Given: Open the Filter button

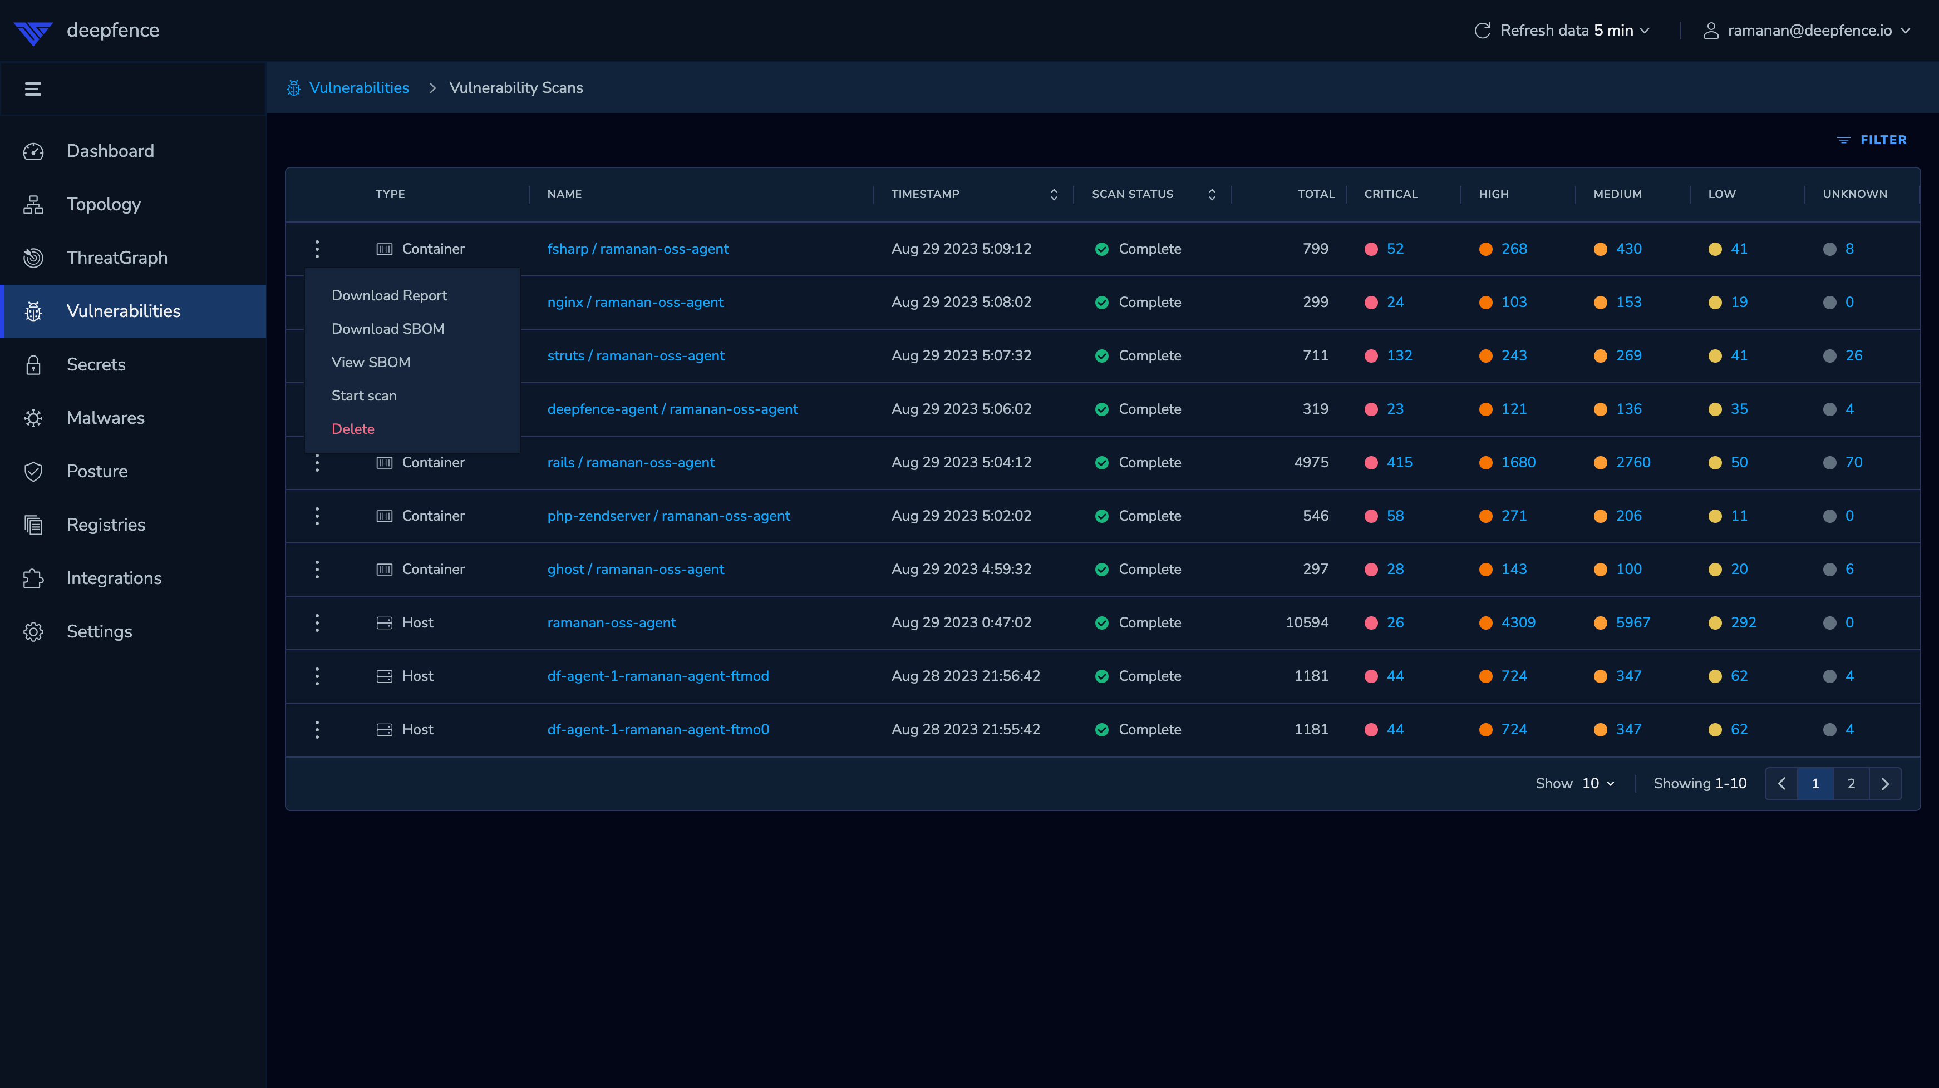Looking at the screenshot, I should point(1871,140).
